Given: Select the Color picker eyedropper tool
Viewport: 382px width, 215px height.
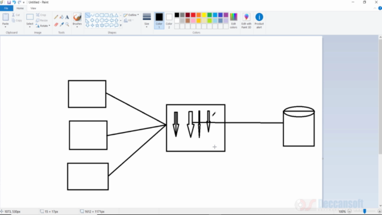Looking at the screenshot, I should coord(61,24).
